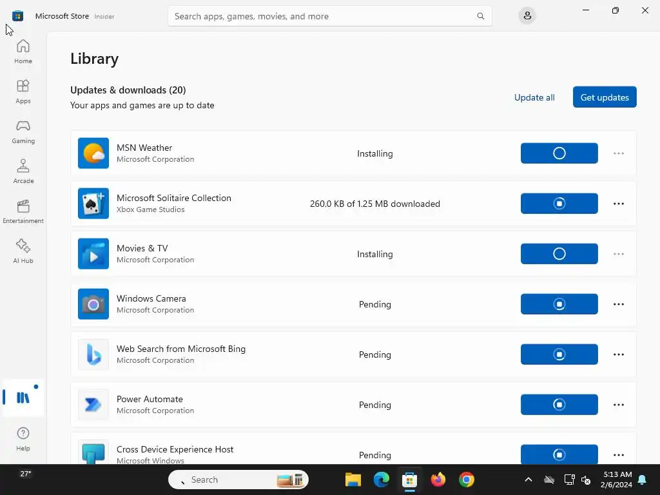Screen dimensions: 660x495
Task: Click in the Search apps, games, movies field
Action: (329, 16)
